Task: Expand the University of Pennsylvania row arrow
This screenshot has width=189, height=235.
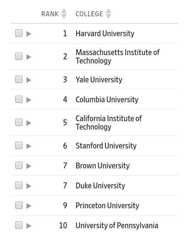Action: point(29,226)
